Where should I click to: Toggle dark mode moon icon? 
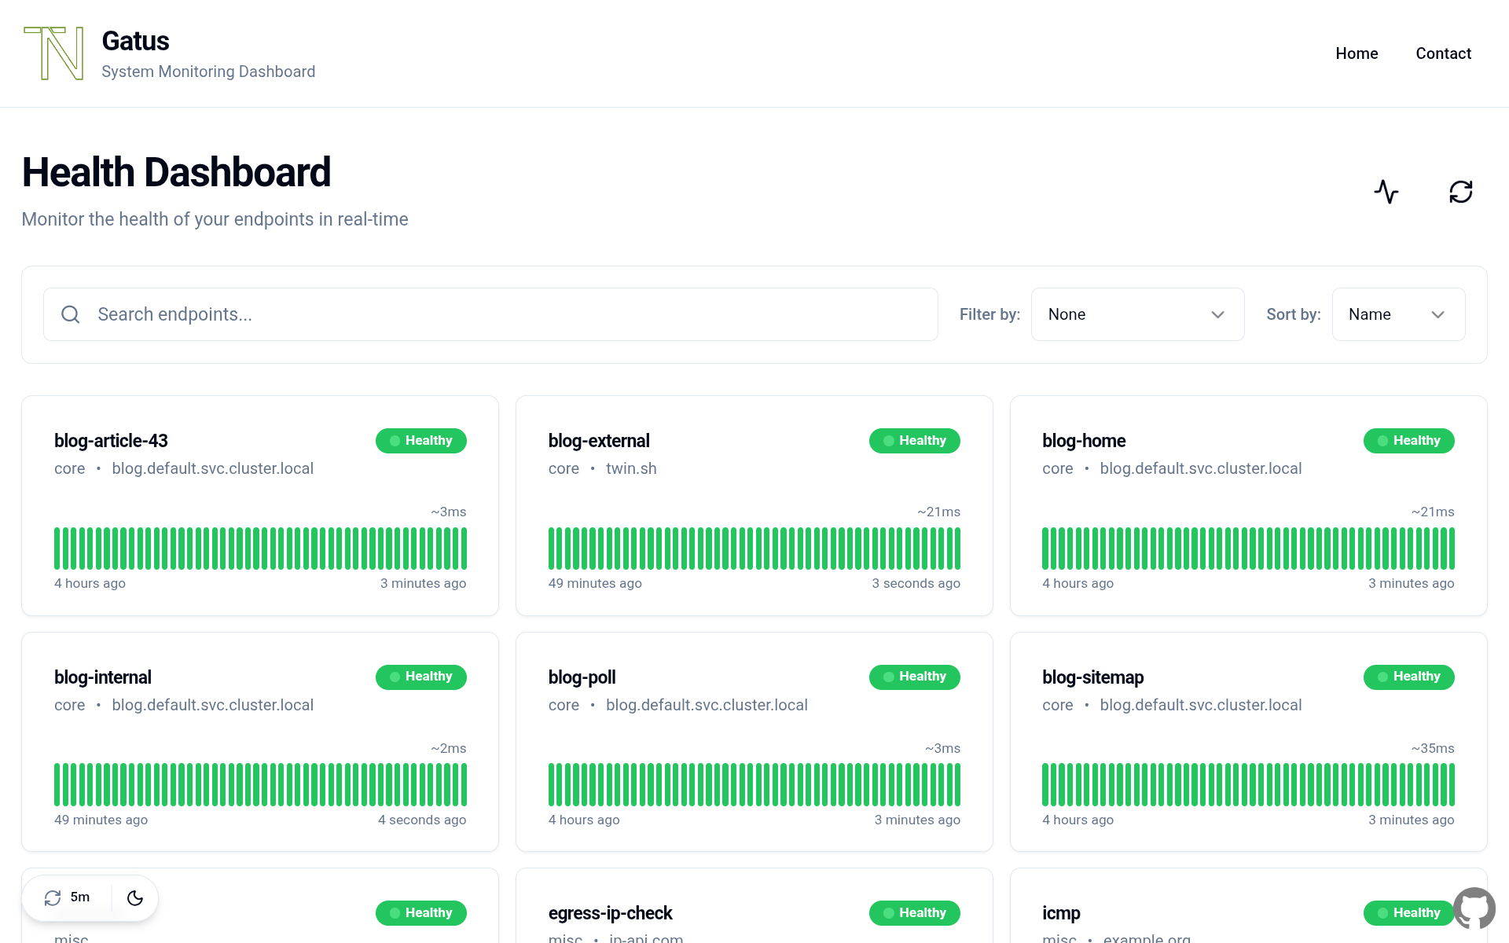(x=135, y=897)
